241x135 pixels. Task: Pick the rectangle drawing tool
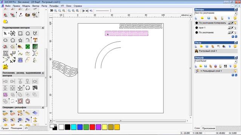coord(20,33)
